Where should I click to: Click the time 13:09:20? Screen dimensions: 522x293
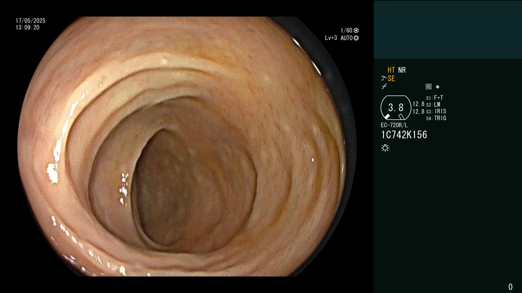click(x=27, y=27)
